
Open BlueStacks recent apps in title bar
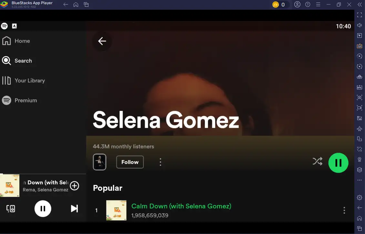[86, 5]
